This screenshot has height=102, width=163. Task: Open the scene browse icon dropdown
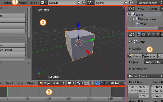click(x=91, y=3)
